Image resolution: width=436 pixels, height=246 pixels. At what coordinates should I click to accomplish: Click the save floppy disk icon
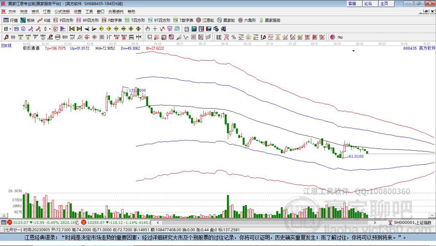[209, 29]
